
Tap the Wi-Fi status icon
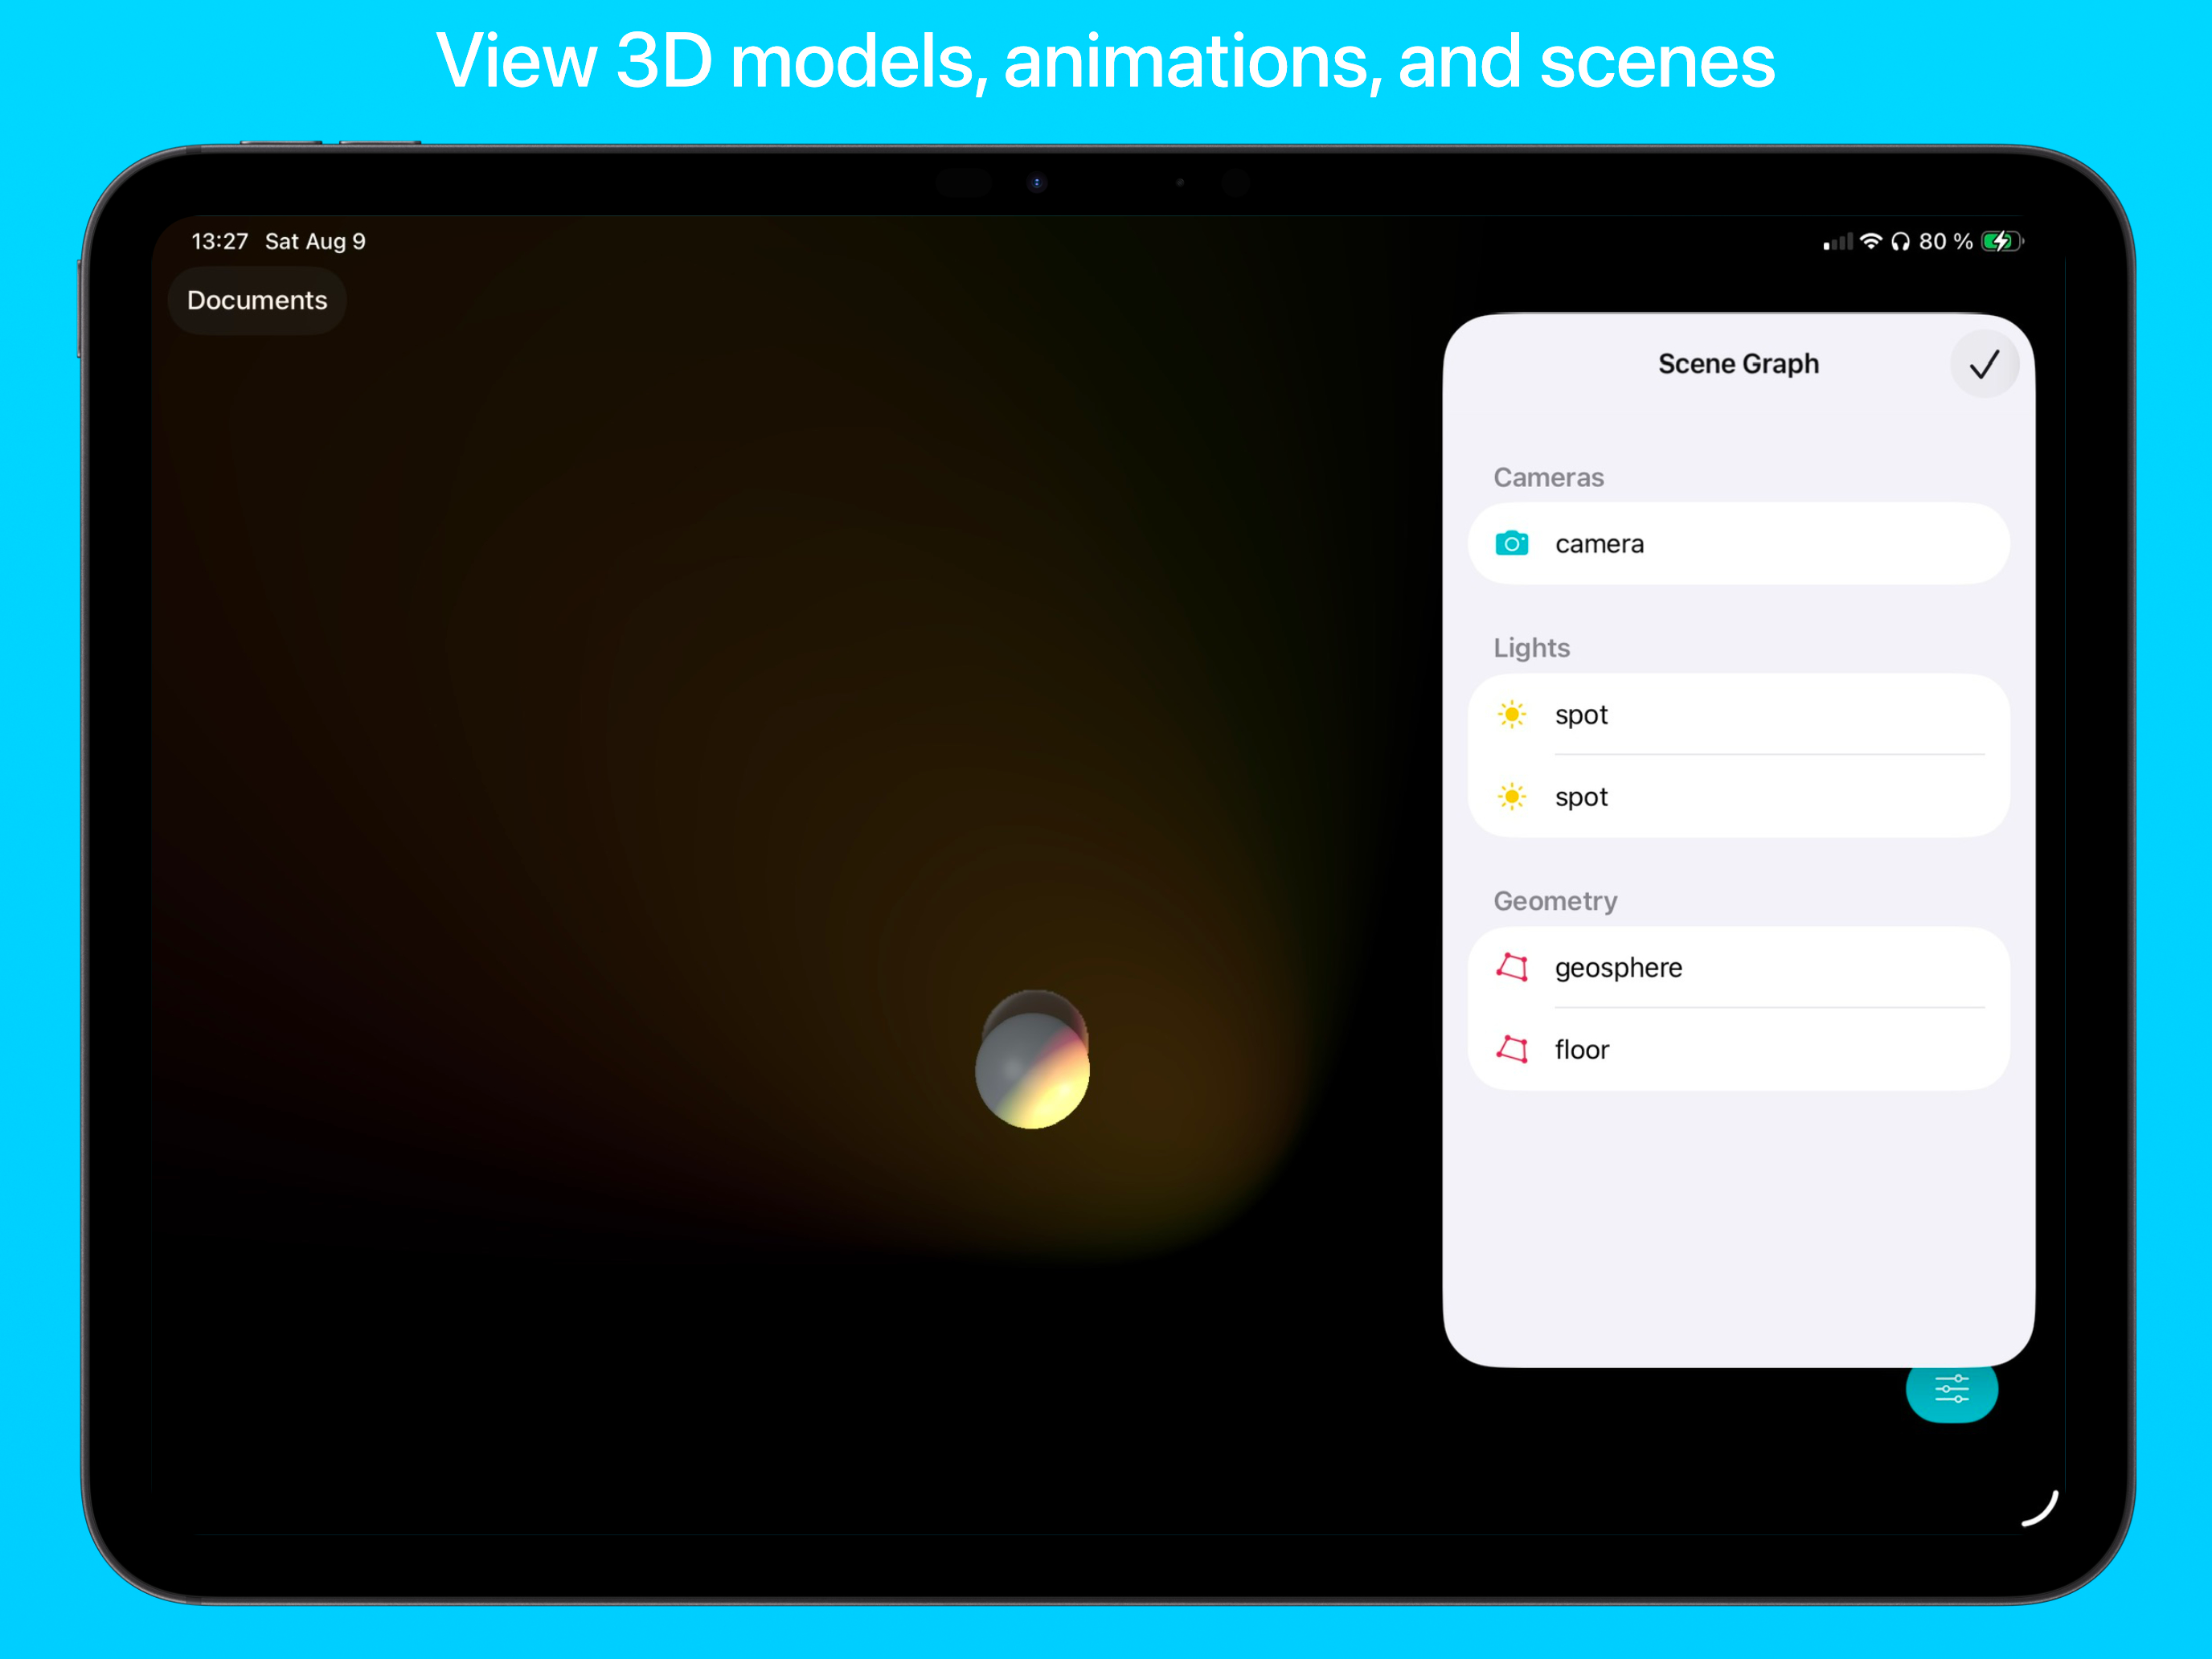pyautogui.click(x=1870, y=241)
